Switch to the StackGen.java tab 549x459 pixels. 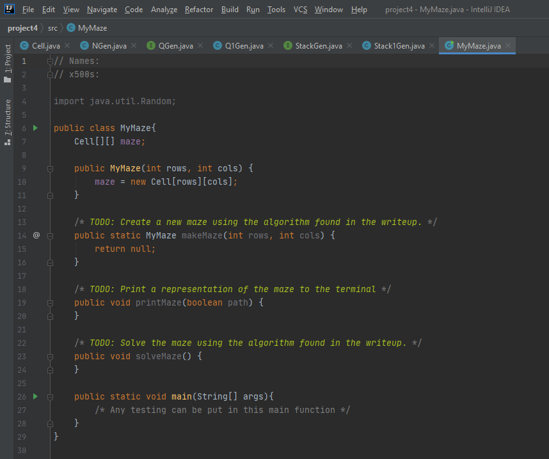[319, 46]
